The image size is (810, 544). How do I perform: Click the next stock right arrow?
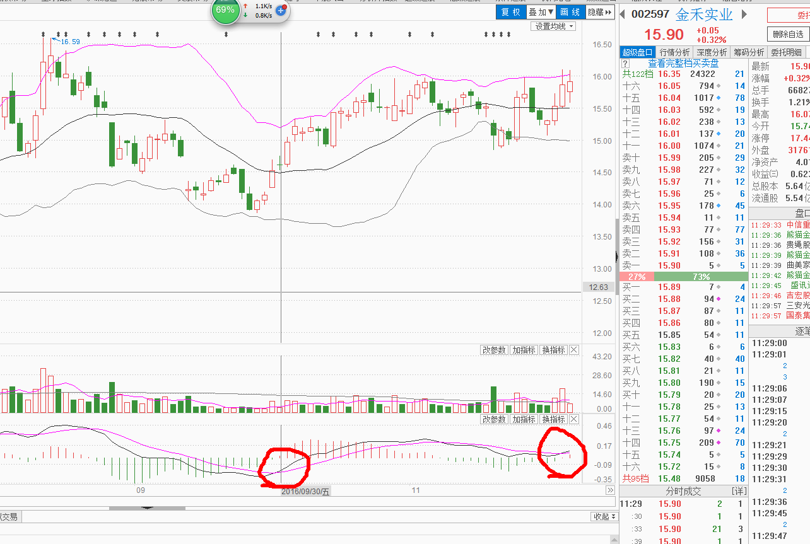(744, 14)
